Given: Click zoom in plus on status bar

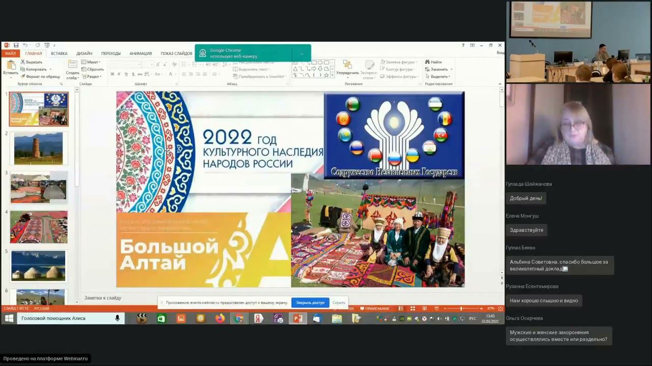Looking at the screenshot, I should [x=481, y=309].
